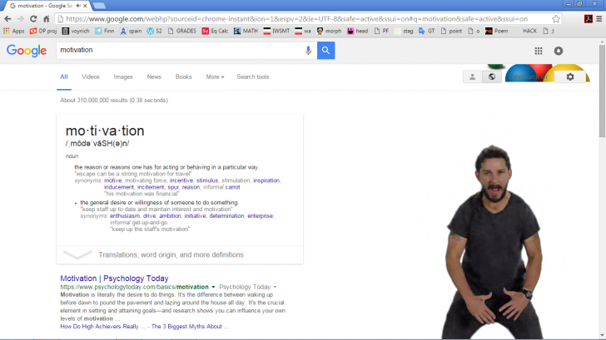This screenshot has height=340, width=606.
Task: Switch to the News tab
Action: pyautogui.click(x=154, y=76)
